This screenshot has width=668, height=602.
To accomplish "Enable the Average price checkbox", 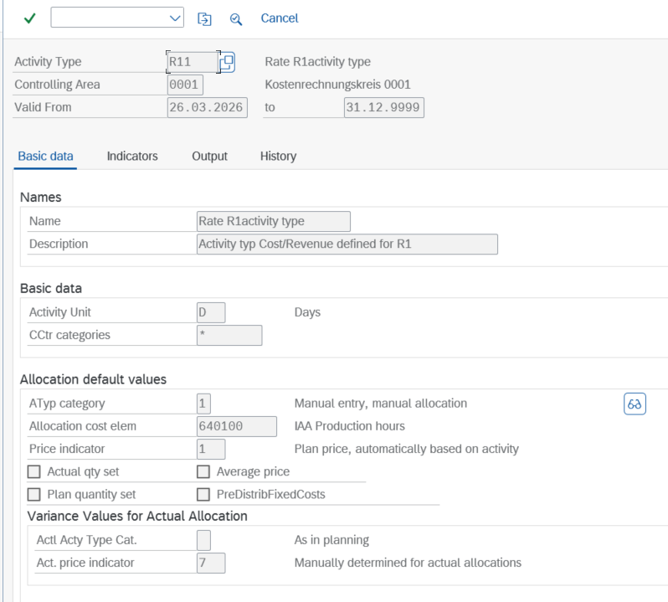I will (x=203, y=472).
